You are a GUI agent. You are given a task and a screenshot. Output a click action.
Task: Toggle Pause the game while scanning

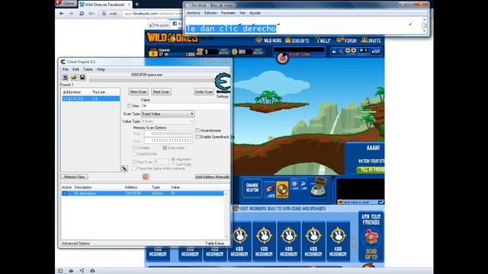[134, 168]
